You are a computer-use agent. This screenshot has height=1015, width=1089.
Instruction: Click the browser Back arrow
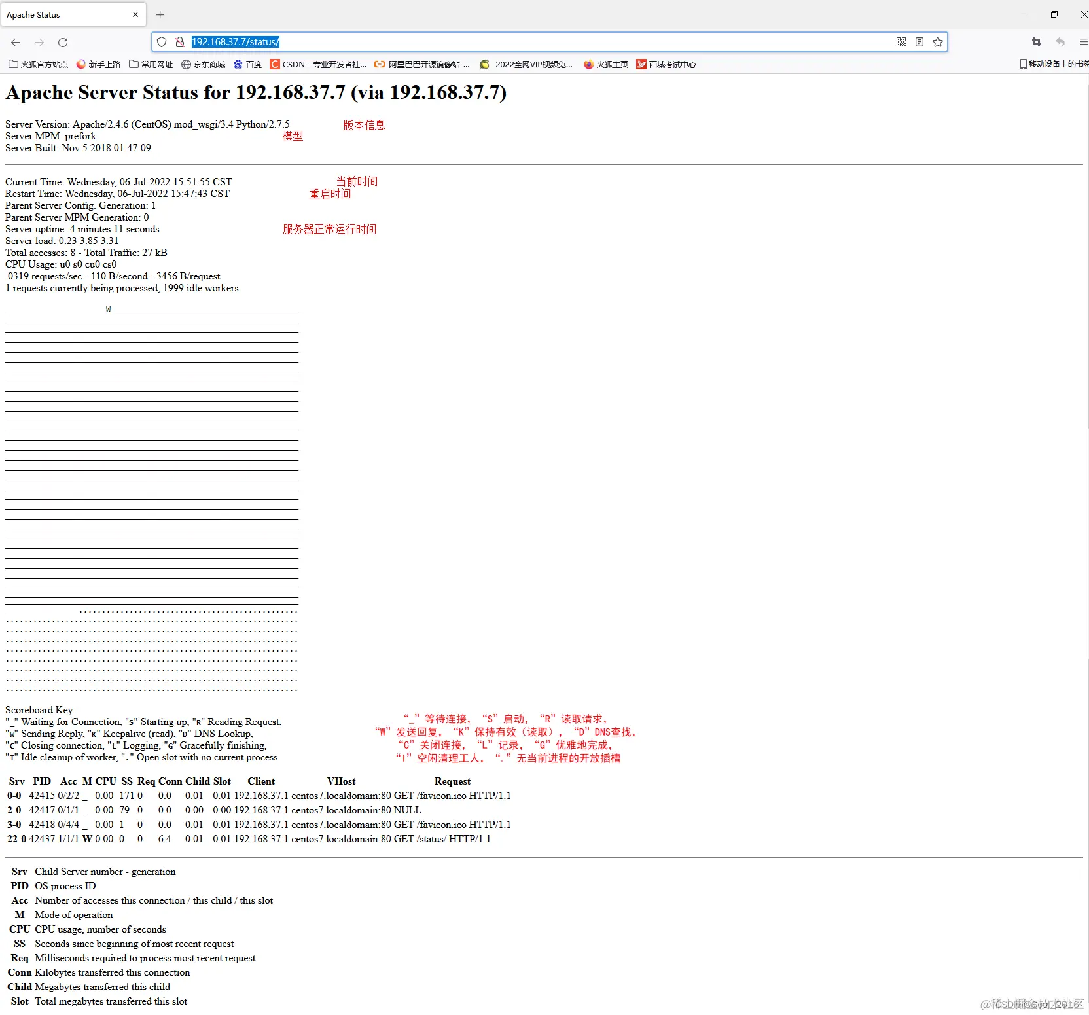(x=16, y=42)
